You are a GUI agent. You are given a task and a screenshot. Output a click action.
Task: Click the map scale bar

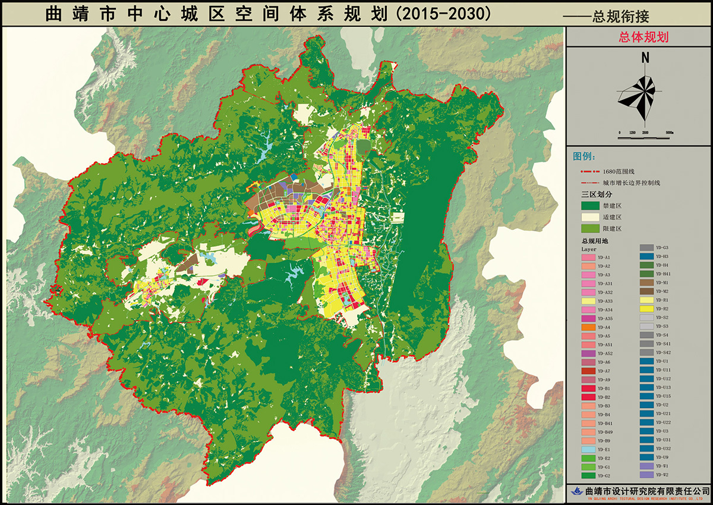[x=645, y=137]
